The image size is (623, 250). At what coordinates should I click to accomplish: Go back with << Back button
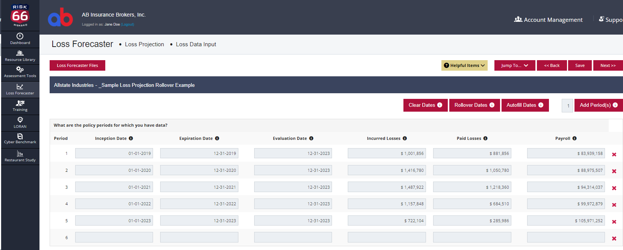point(552,65)
